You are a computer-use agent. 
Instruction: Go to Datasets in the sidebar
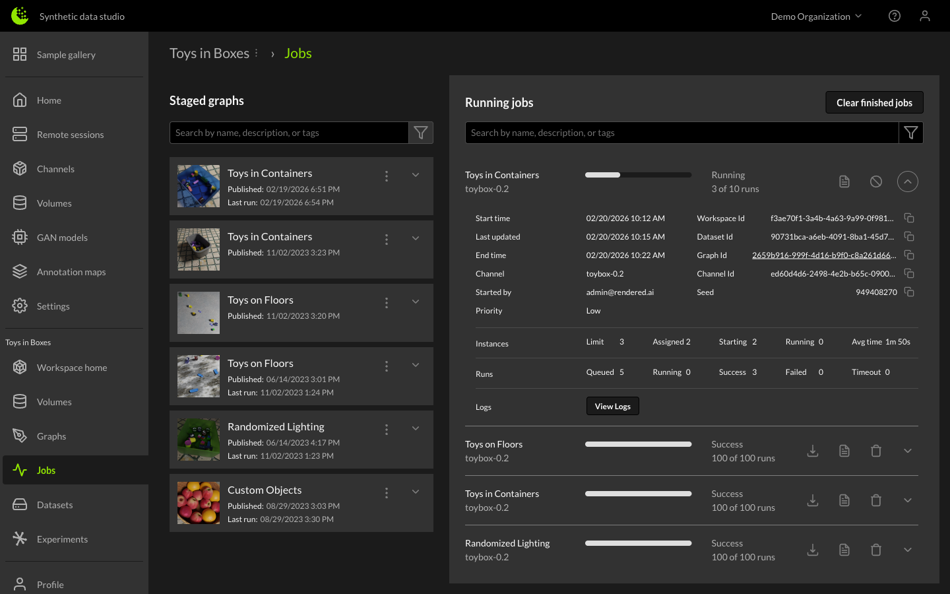pyautogui.click(x=55, y=505)
